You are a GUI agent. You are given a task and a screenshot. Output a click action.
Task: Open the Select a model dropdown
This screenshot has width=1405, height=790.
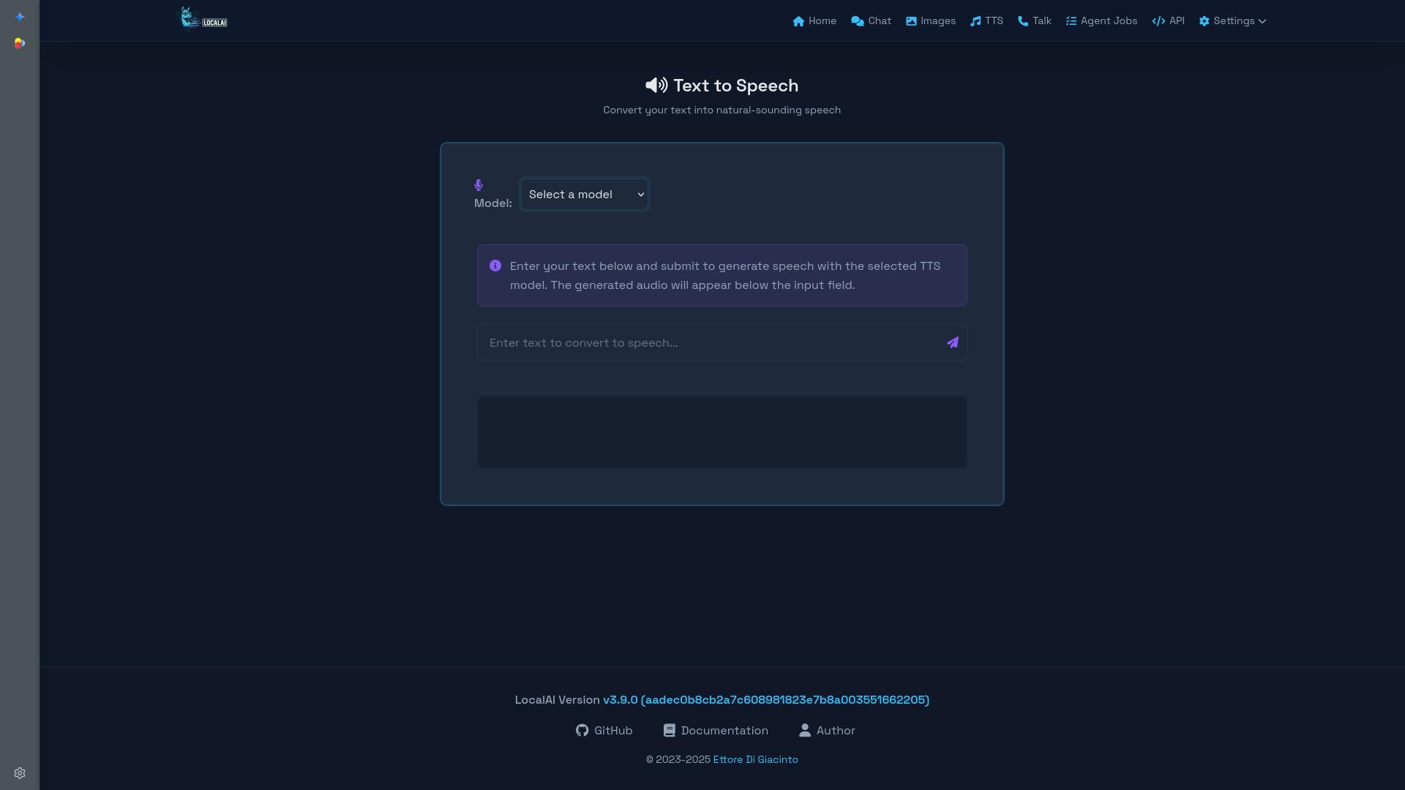tap(585, 194)
